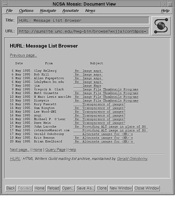Open the Options menu
Viewport: 176px width, 198px height.
(26, 11)
